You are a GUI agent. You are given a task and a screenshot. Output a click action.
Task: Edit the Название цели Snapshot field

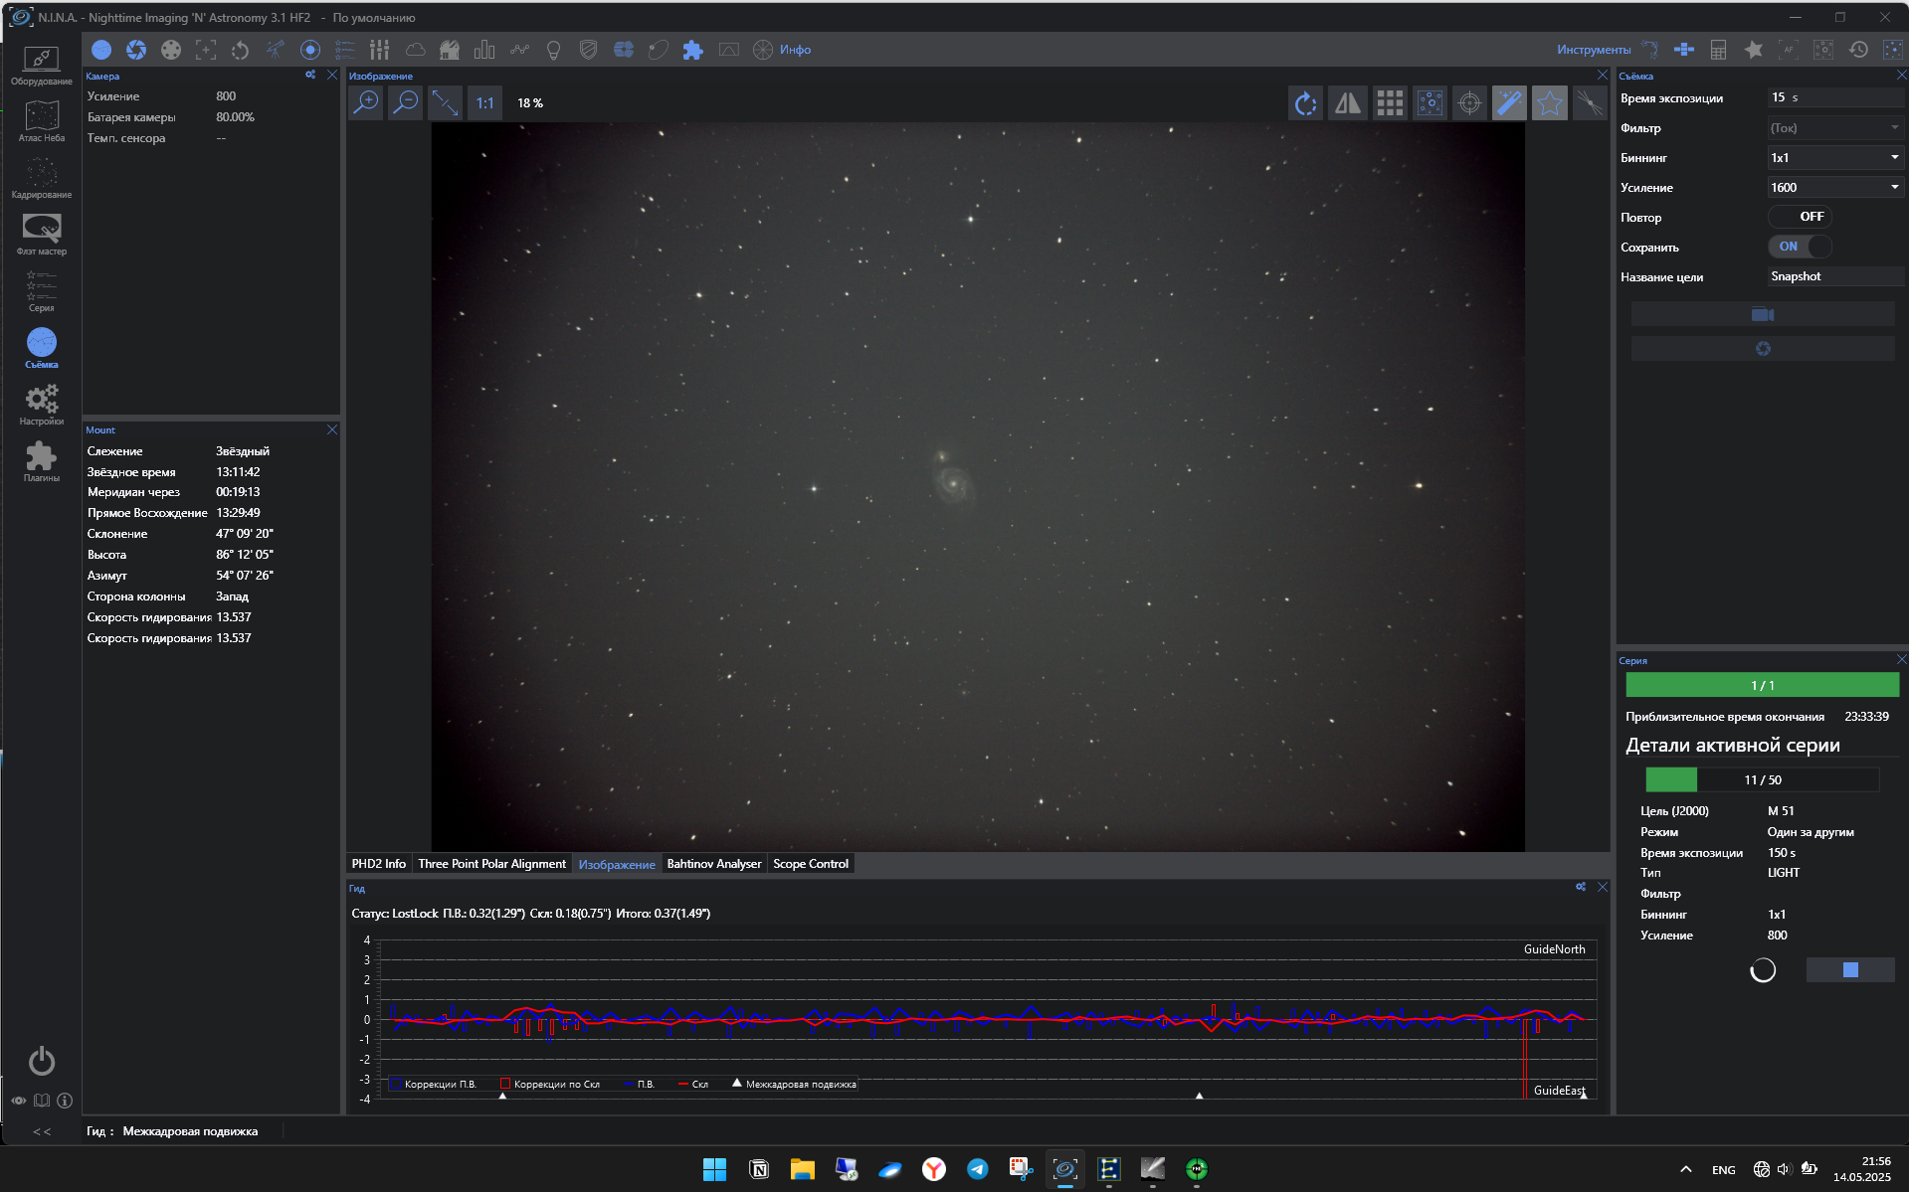coord(1833,276)
